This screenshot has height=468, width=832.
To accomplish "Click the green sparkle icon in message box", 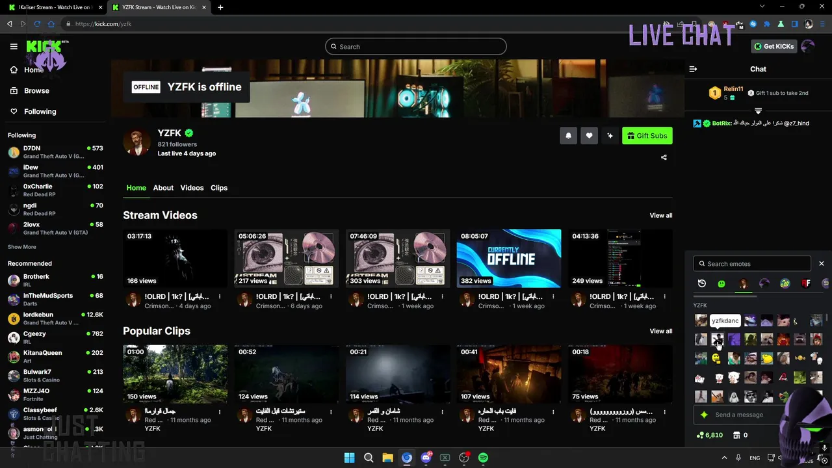I will (704, 415).
